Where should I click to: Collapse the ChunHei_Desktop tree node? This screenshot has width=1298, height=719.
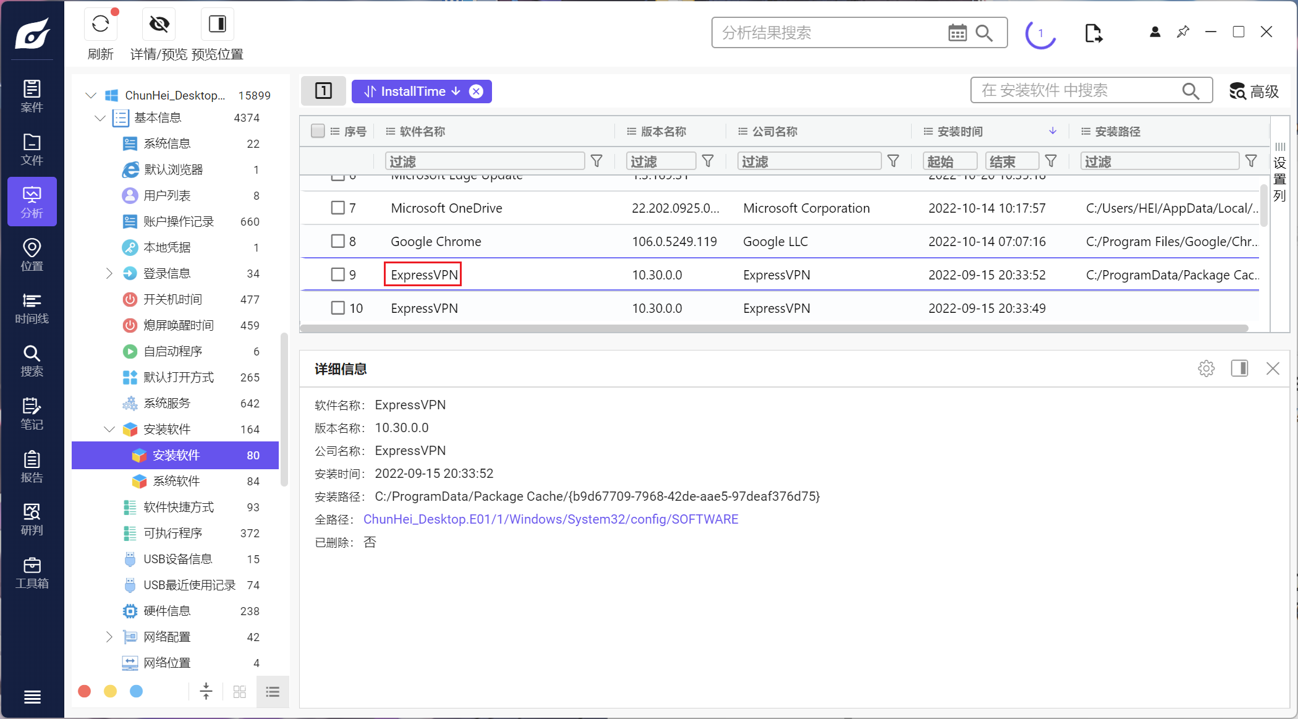91,95
